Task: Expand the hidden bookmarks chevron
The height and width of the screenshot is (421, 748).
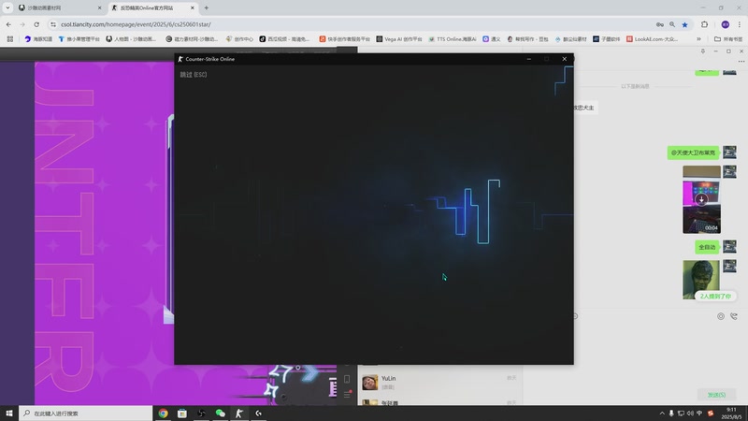Action: point(698,38)
